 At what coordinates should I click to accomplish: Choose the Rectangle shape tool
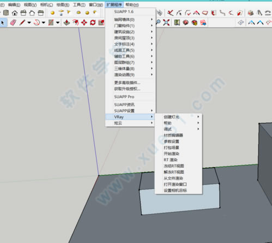[51, 22]
